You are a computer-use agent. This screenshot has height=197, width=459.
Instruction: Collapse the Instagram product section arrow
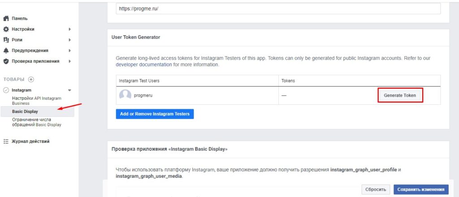pos(69,90)
